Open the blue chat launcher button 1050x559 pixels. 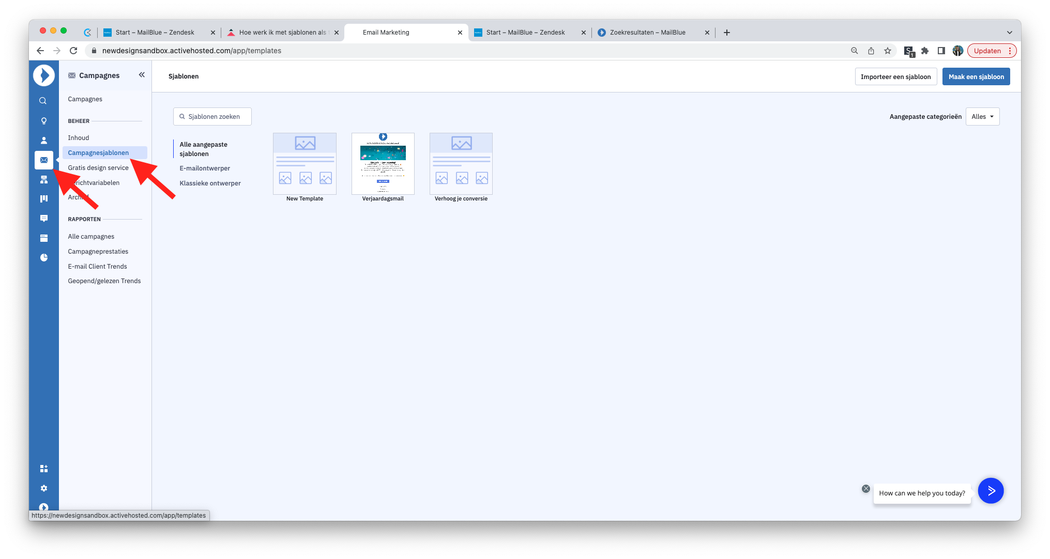click(991, 491)
